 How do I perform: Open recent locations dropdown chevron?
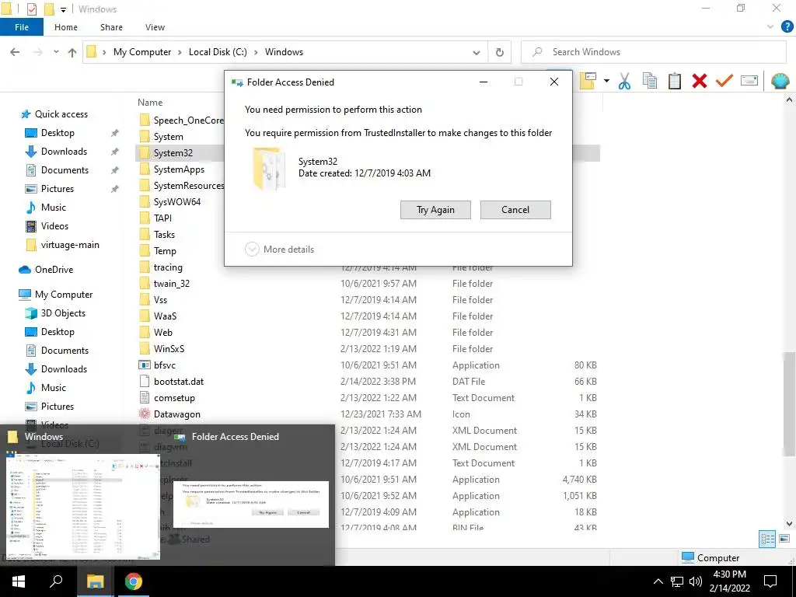(56, 52)
